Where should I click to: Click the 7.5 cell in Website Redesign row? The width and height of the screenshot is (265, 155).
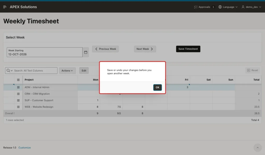[111, 107]
